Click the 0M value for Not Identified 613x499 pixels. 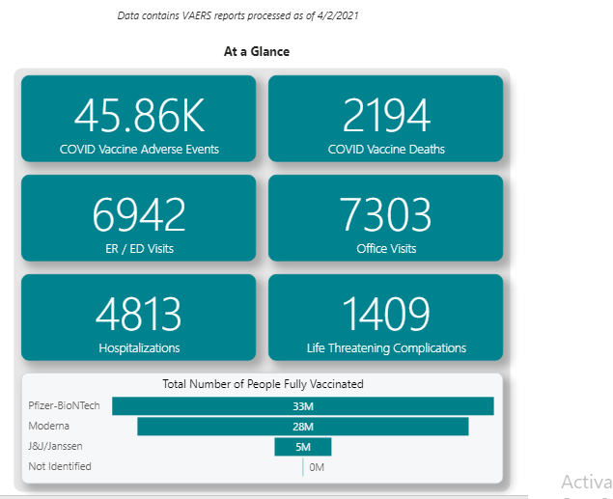point(317,467)
